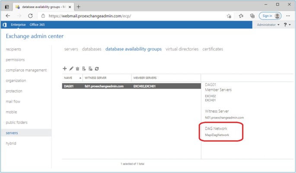Edit the selected DAG with pencil icon

coord(71,69)
